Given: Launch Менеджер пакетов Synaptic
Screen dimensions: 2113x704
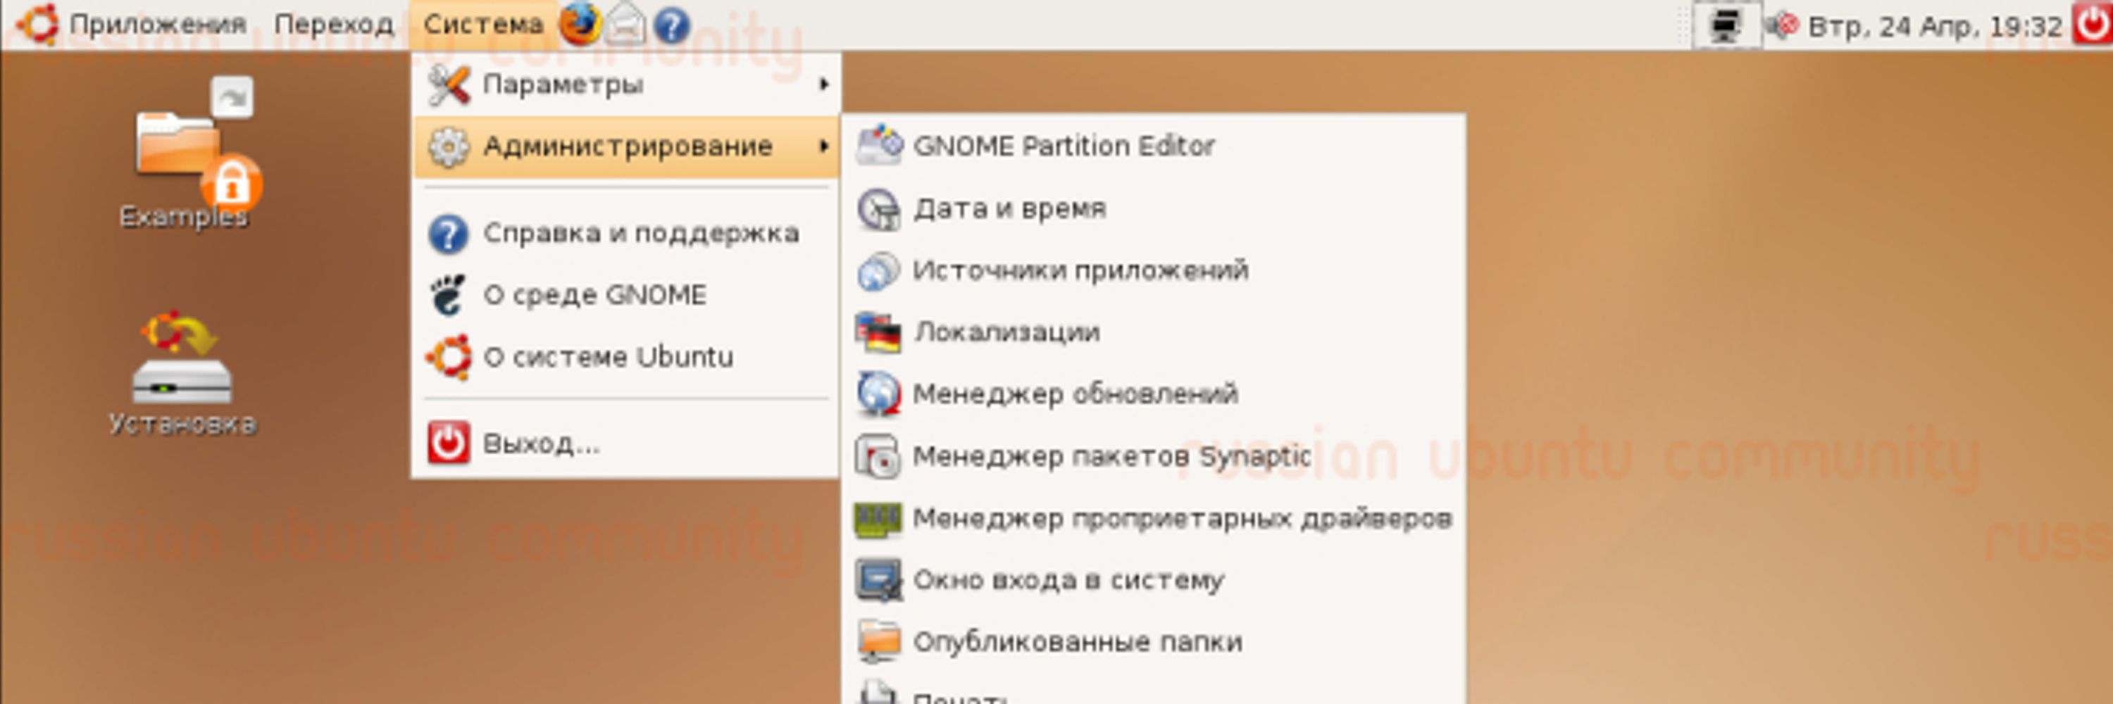Looking at the screenshot, I should pos(1153,456).
